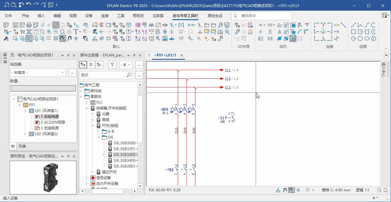The width and height of the screenshot is (391, 202).
Task: Click the wrench settings icon
Action: [6, 38]
